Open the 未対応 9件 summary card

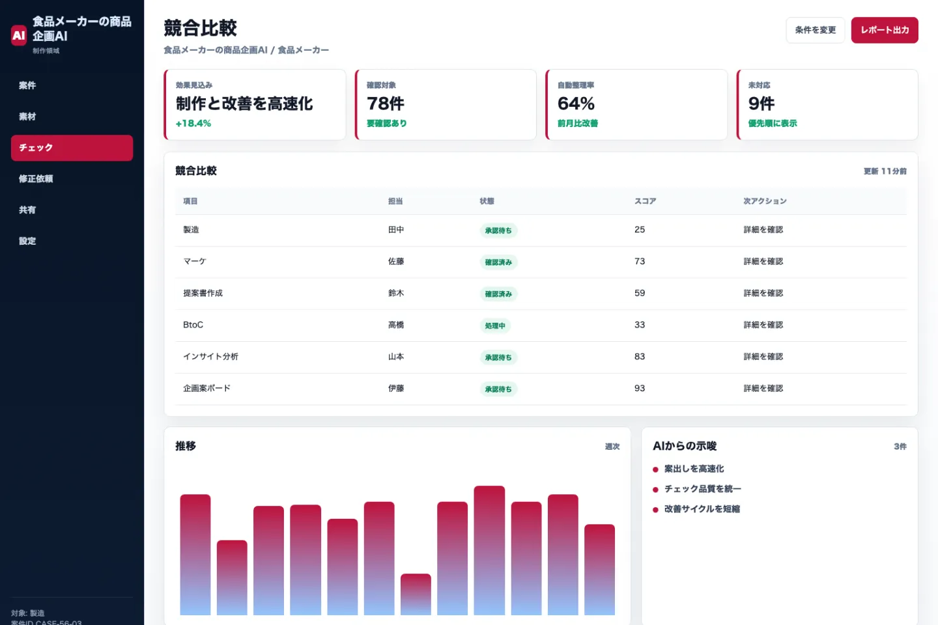(827, 105)
